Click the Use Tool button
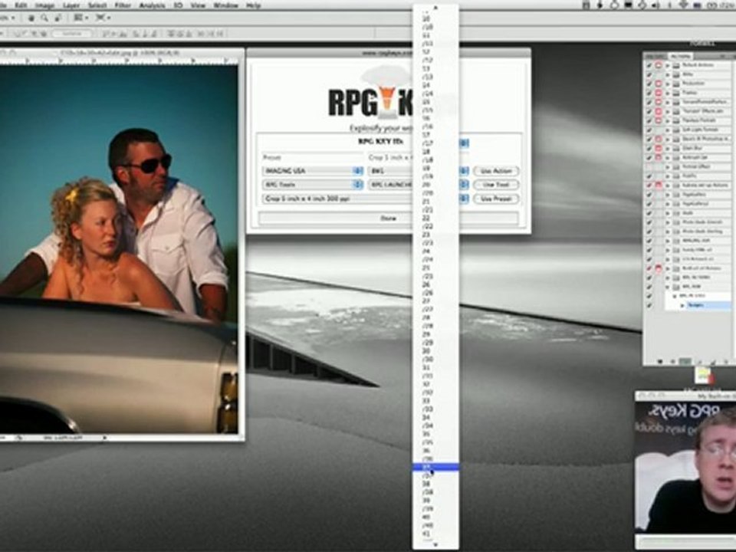The image size is (736, 552). (496, 185)
